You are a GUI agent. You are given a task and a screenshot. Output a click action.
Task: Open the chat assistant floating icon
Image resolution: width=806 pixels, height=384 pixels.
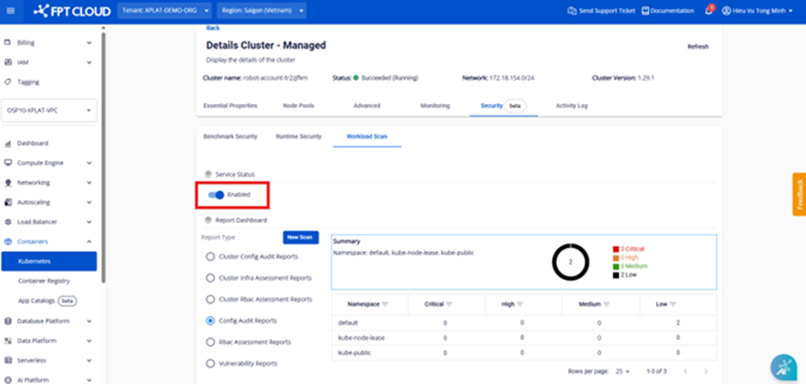click(x=784, y=367)
